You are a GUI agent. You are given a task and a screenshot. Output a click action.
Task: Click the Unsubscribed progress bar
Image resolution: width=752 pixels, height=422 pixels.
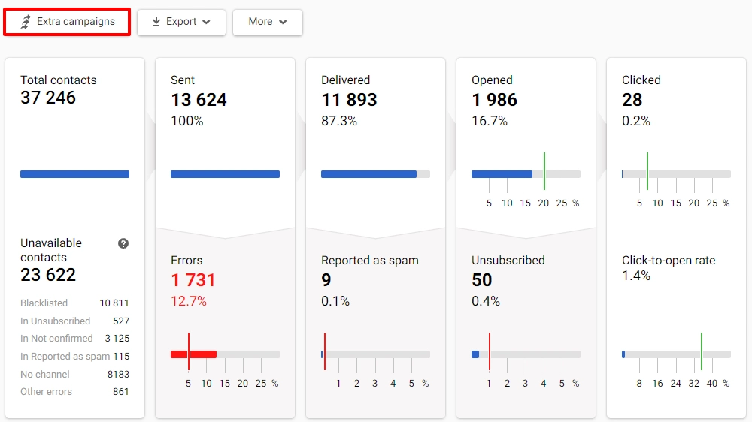526,354
